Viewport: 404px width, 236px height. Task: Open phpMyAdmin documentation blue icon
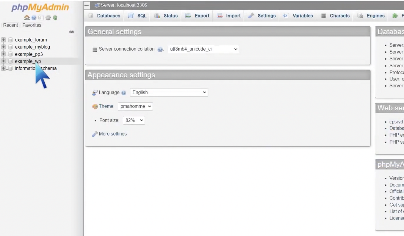(x=34, y=18)
